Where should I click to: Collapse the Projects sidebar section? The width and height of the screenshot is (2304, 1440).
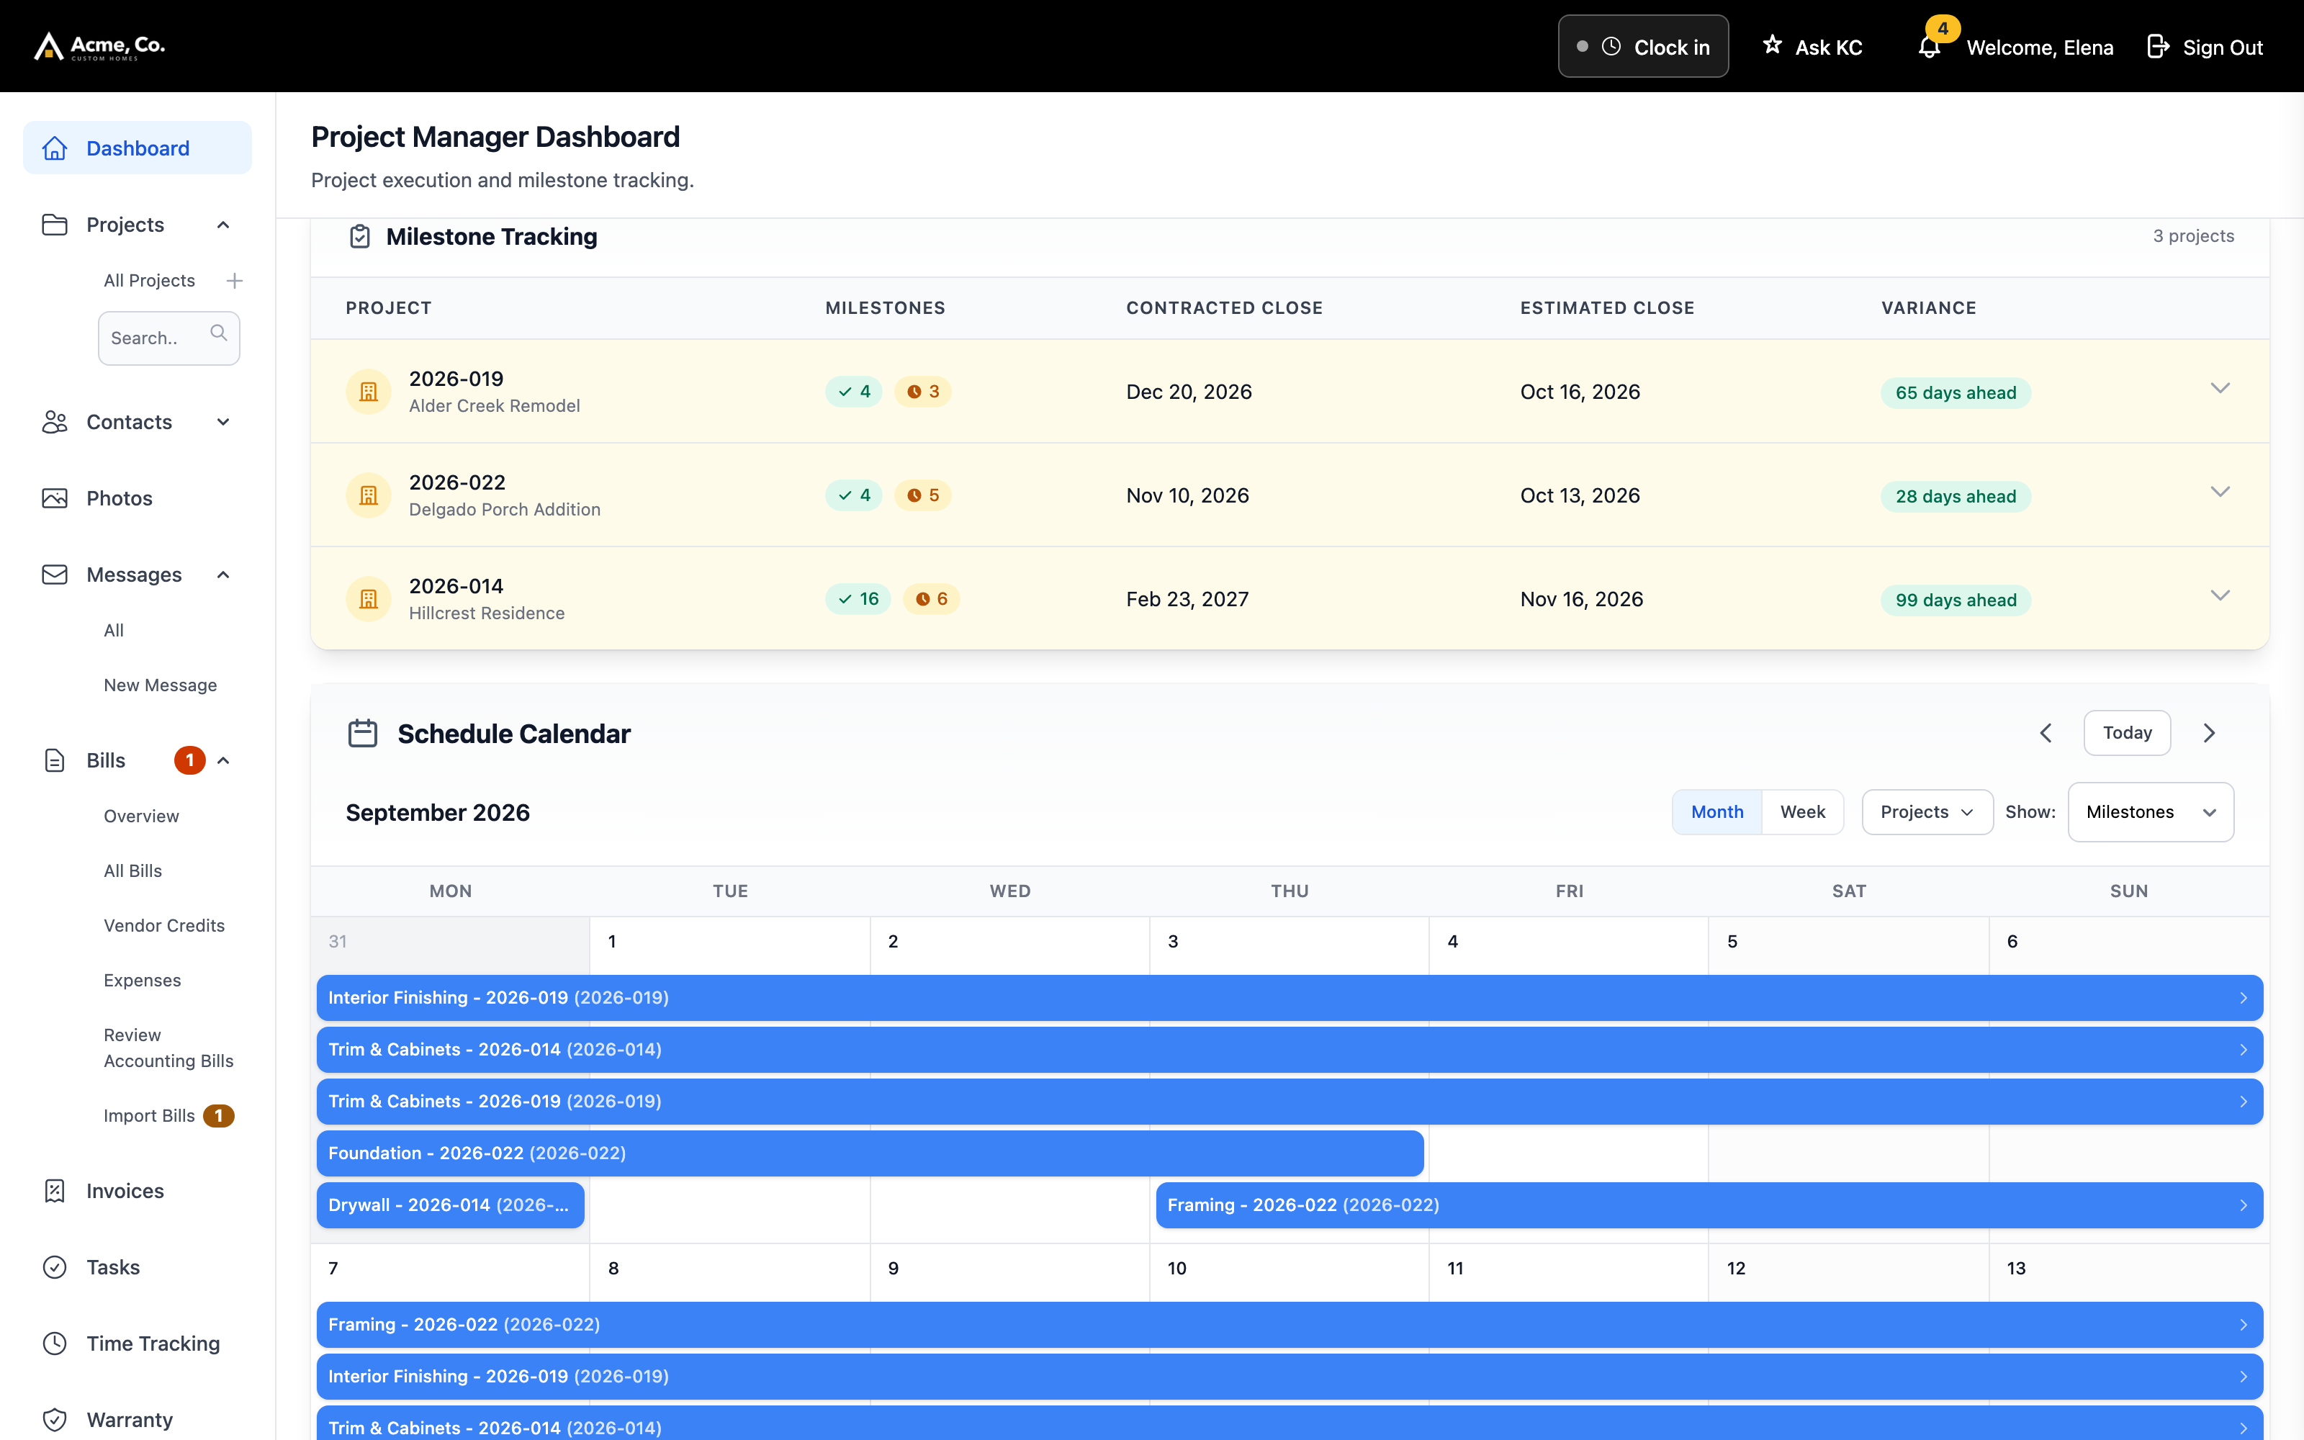pos(222,225)
